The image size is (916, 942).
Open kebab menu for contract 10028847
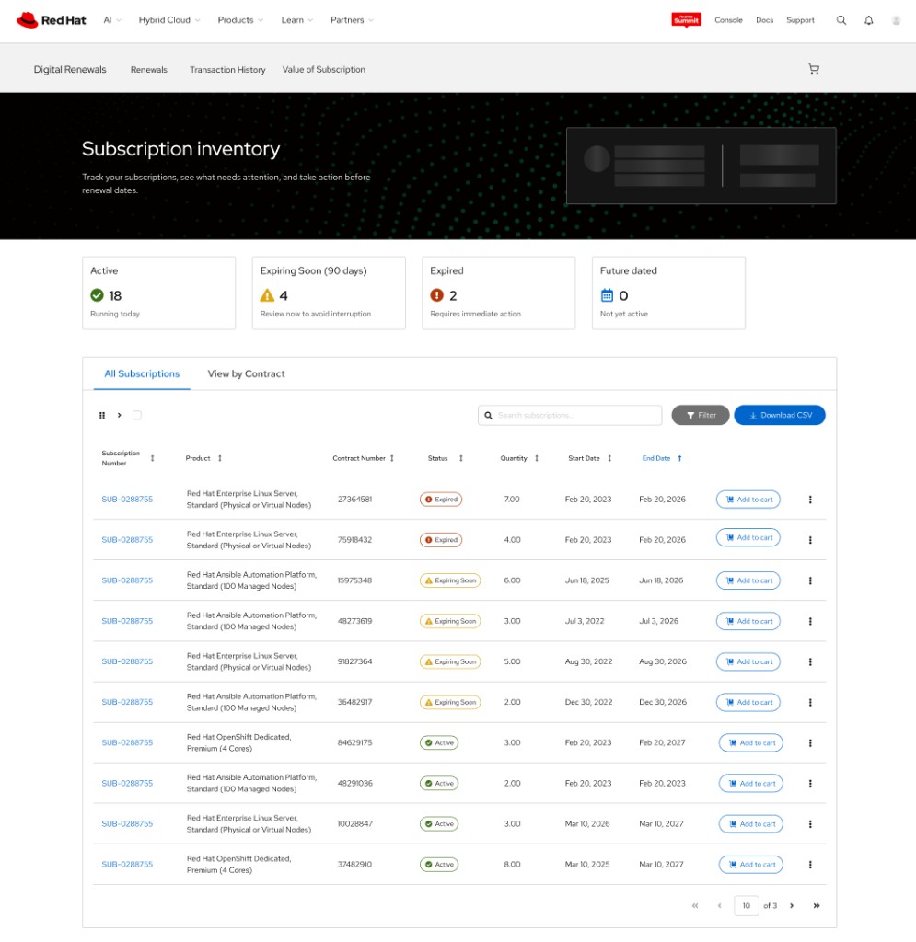tap(810, 823)
